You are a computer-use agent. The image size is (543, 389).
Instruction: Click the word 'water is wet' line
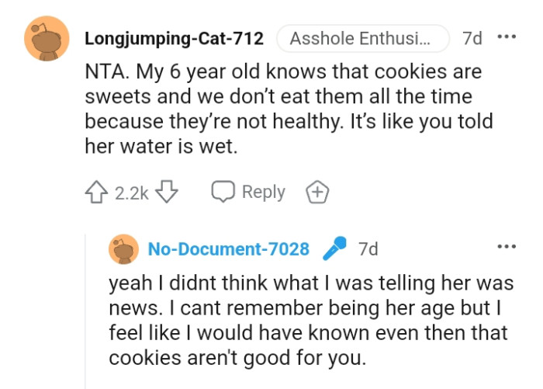(x=161, y=146)
